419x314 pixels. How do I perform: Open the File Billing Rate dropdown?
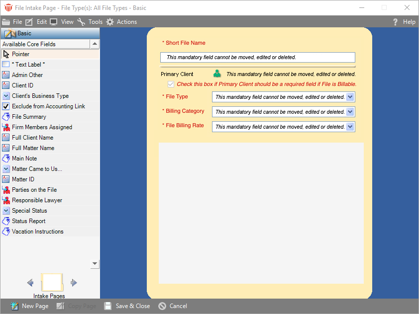click(x=350, y=127)
